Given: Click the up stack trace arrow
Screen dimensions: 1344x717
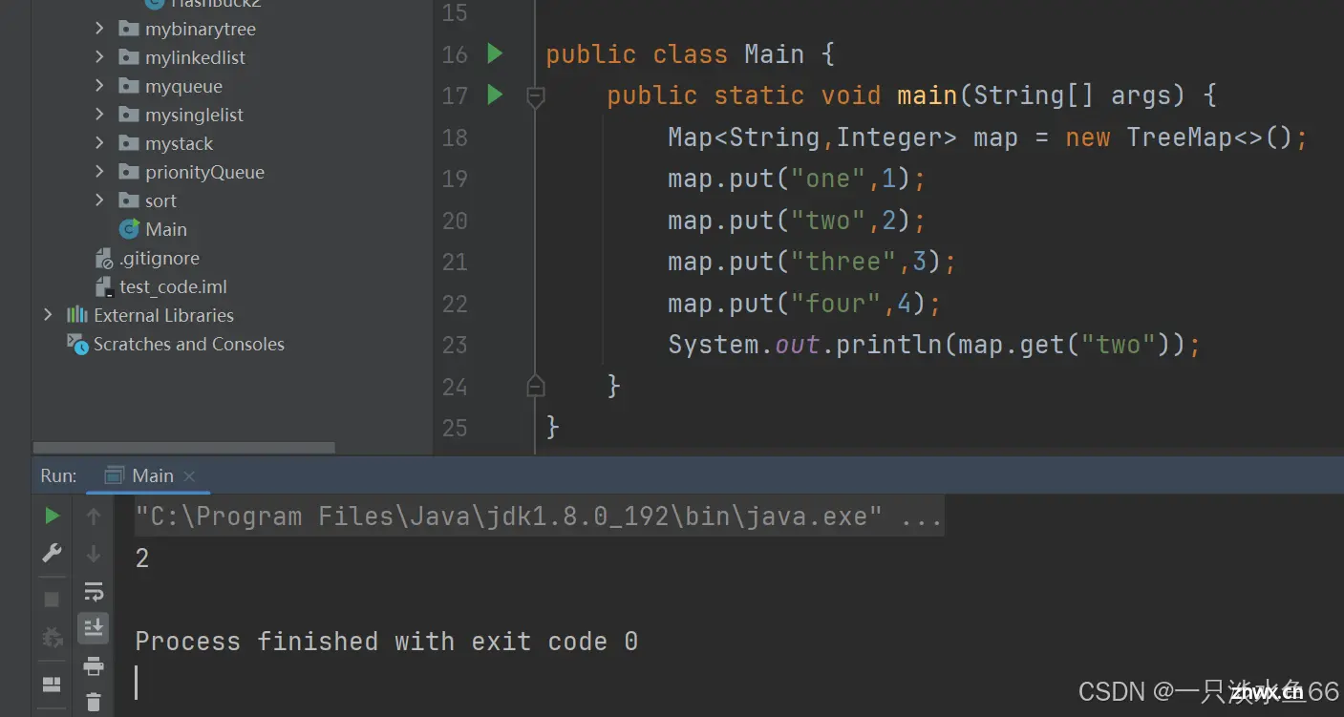Looking at the screenshot, I should pyautogui.click(x=94, y=517).
